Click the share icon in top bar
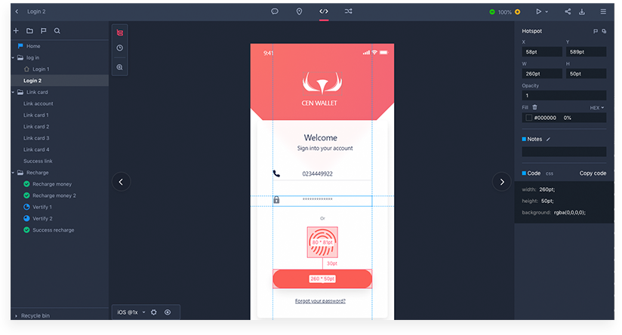Image resolution: width=622 pixels, height=335 pixels. tap(568, 11)
